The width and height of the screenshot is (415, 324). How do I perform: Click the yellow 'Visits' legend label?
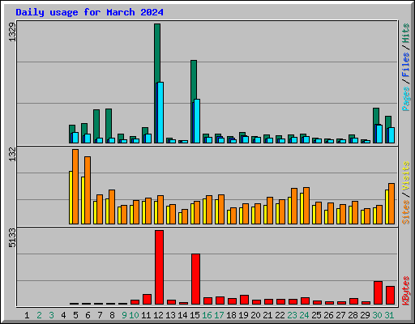(405, 176)
